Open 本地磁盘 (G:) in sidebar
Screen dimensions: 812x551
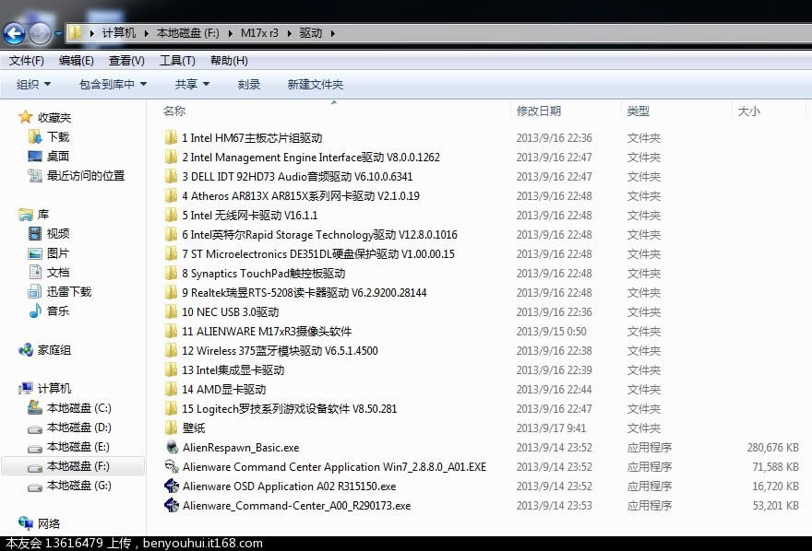pos(69,486)
